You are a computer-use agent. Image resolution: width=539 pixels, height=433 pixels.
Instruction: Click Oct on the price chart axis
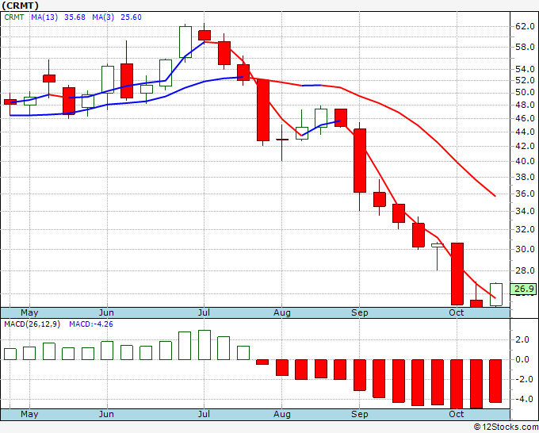[457, 312]
